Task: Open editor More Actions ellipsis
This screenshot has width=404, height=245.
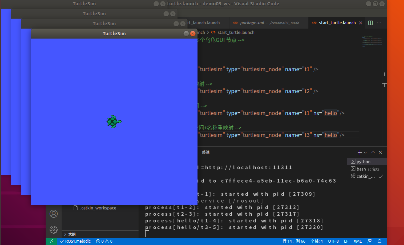Action: pyautogui.click(x=379, y=23)
